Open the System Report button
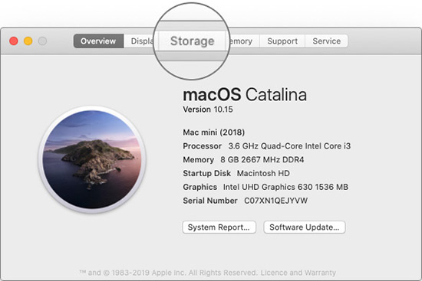The width and height of the screenshot is (422, 281). (219, 227)
